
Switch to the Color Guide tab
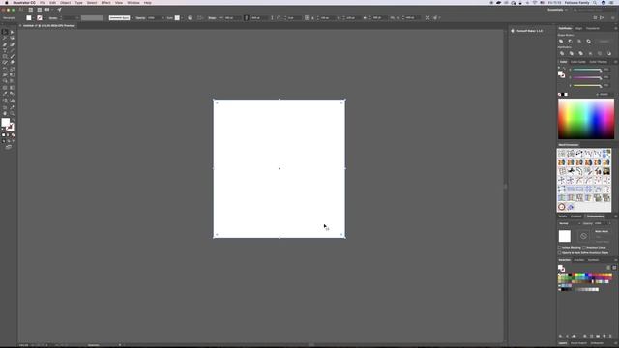click(578, 62)
